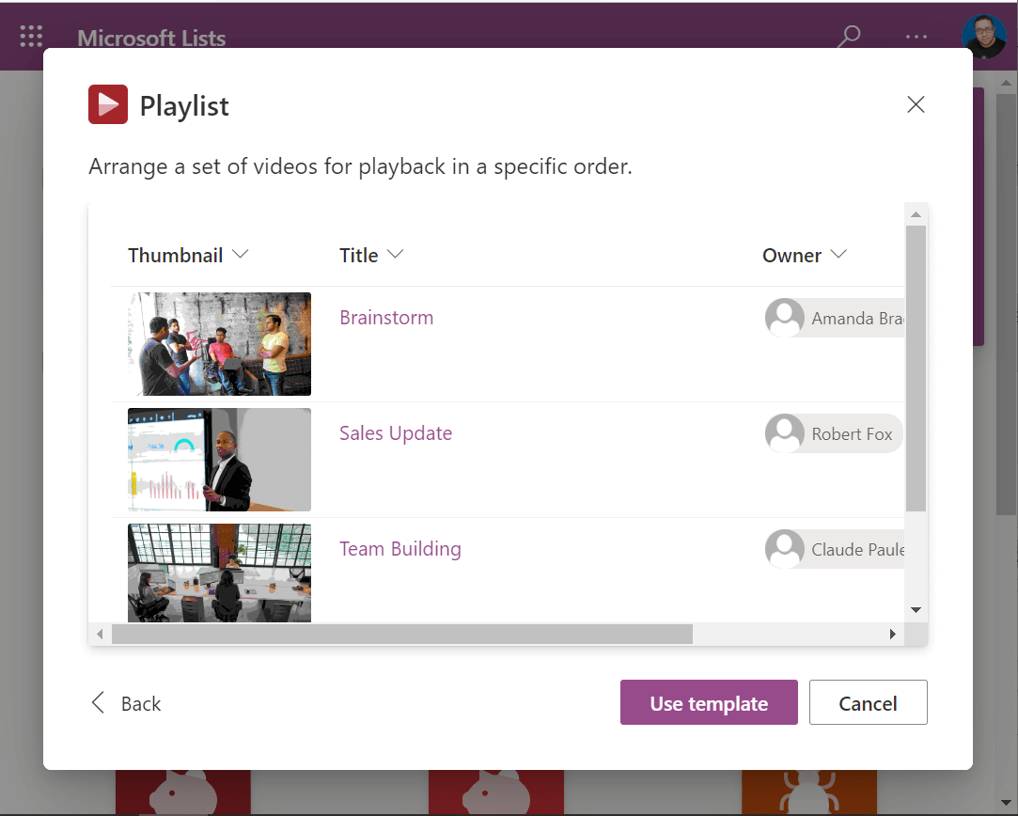The width and height of the screenshot is (1018, 816).
Task: Select the Brainstorm video link
Action: point(386,317)
